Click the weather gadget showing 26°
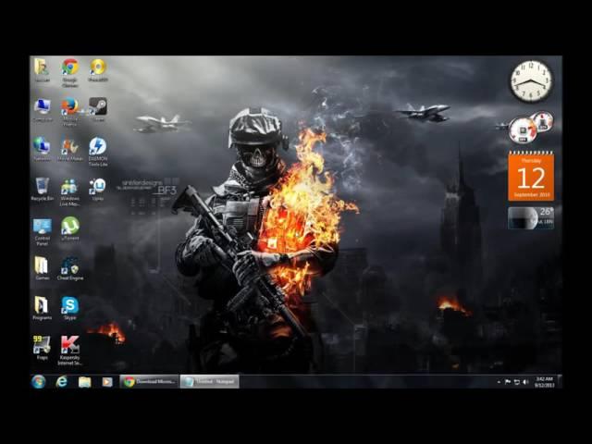The height and width of the screenshot is (444, 592). point(531,218)
